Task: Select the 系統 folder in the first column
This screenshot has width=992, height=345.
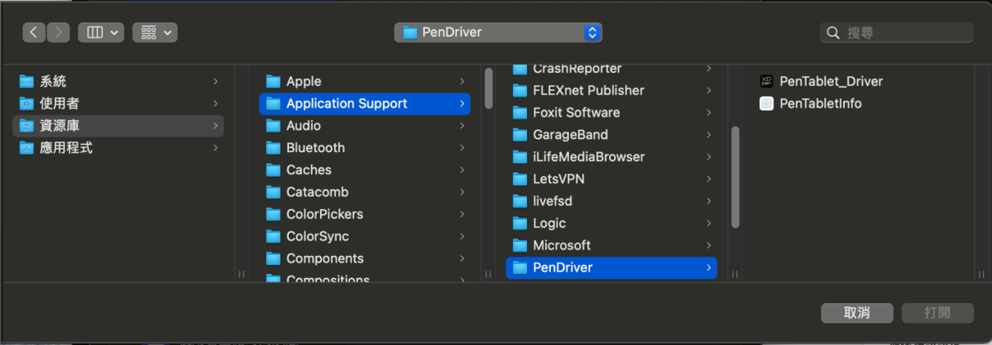Action: (x=53, y=82)
